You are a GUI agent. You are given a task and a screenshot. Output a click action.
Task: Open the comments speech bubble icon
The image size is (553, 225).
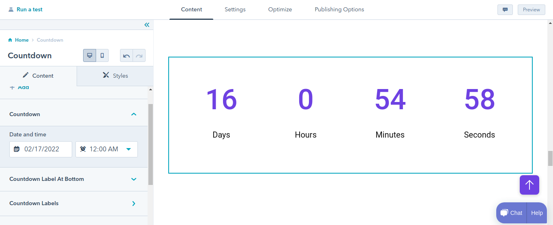pyautogui.click(x=505, y=10)
